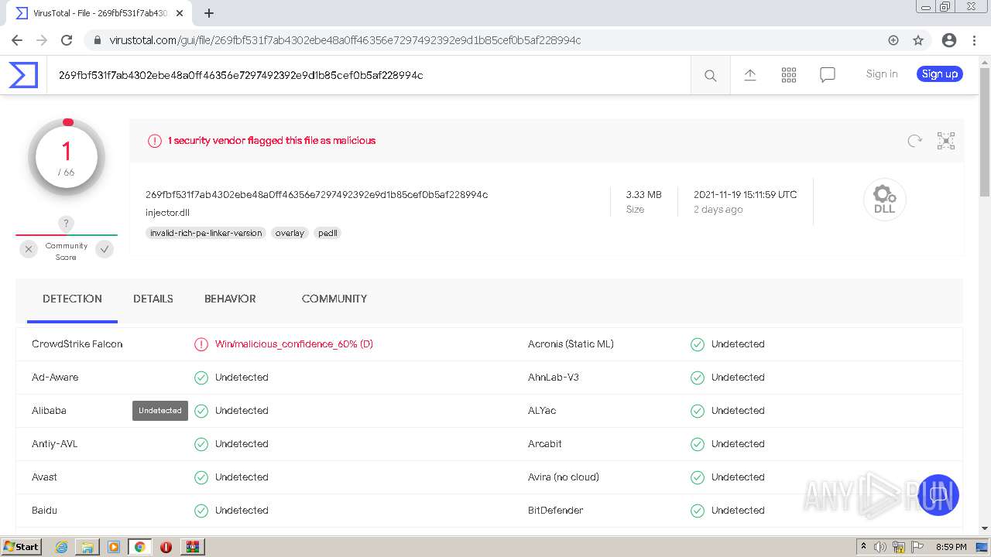This screenshot has width=991, height=557.
Task: Switch to the DETAILS tab
Action: tap(153, 299)
